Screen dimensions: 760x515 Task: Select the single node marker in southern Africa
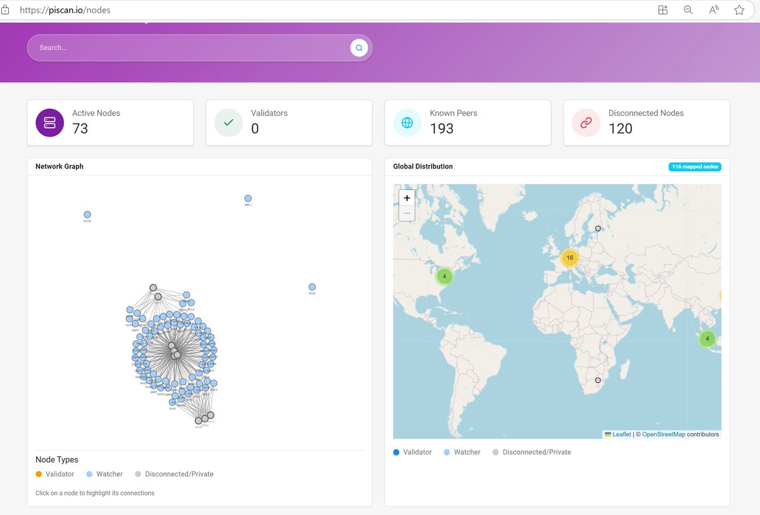[x=598, y=380]
